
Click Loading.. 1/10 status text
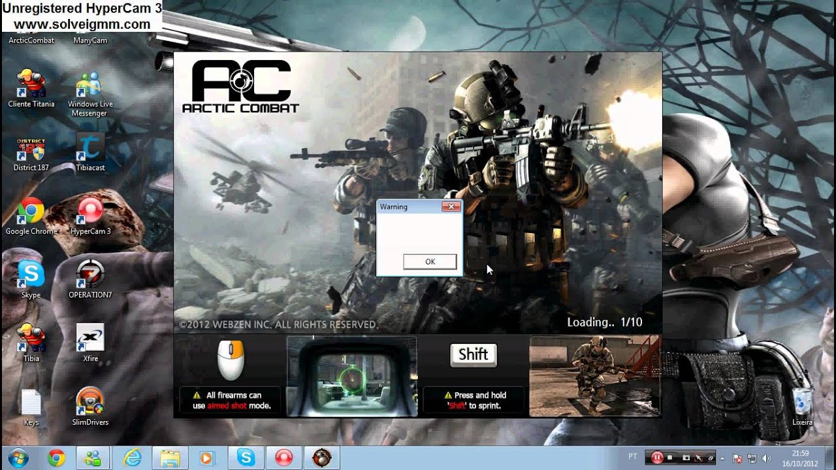(605, 322)
